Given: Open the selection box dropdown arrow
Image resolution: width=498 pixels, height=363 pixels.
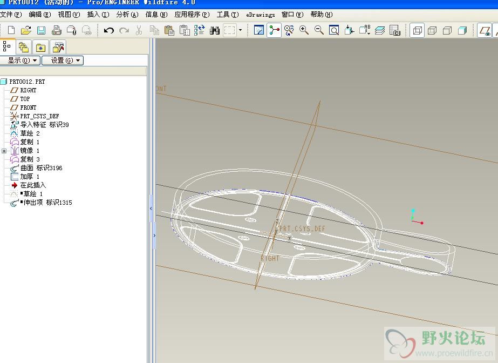Looking at the screenshot, I should [x=240, y=30].
